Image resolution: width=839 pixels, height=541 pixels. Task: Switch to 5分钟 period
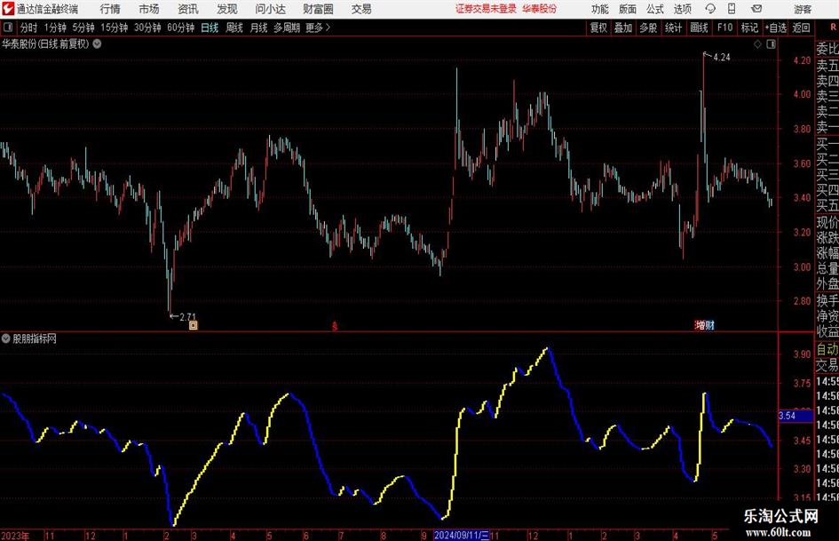point(83,28)
